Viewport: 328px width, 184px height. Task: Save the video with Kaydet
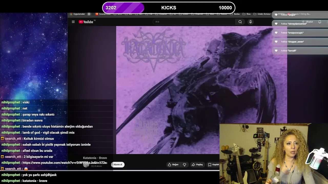[213, 165]
